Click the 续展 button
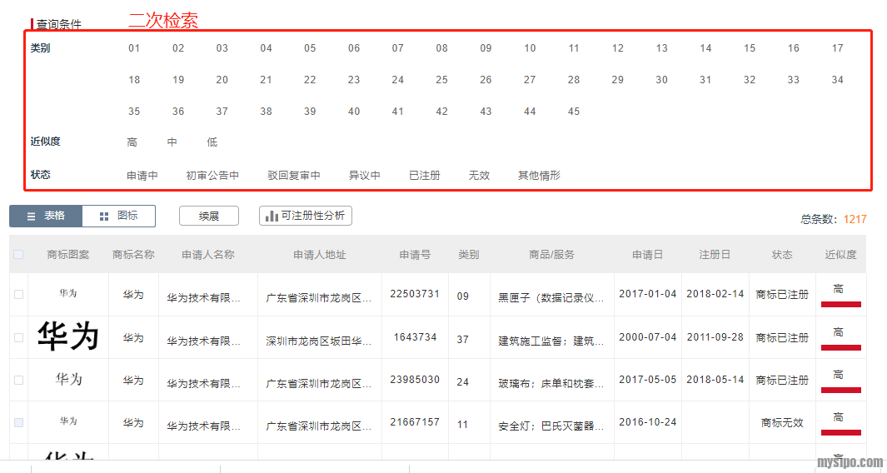This screenshot has height=473, width=887. pos(209,216)
